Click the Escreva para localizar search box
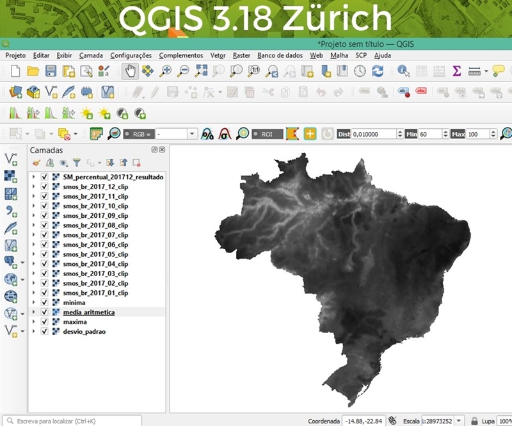 (x=72, y=421)
